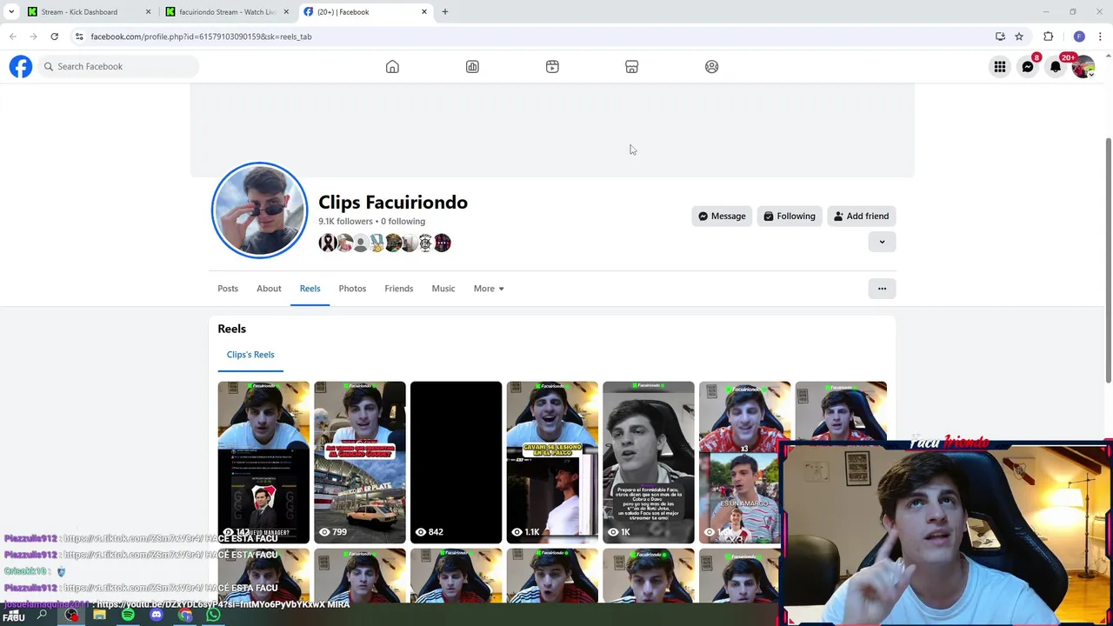
Task: Open the grayscale reel with 1K views
Action: [x=649, y=463]
